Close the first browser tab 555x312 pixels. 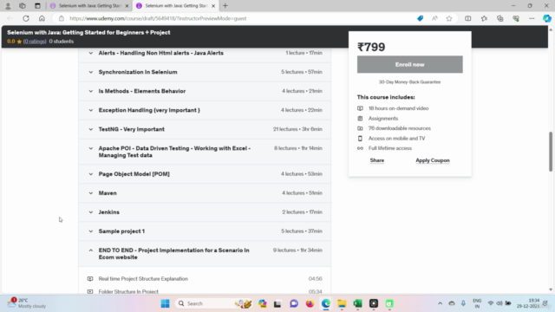(127, 6)
